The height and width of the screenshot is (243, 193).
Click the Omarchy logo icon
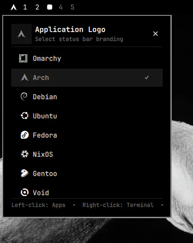pyautogui.click(x=23, y=58)
